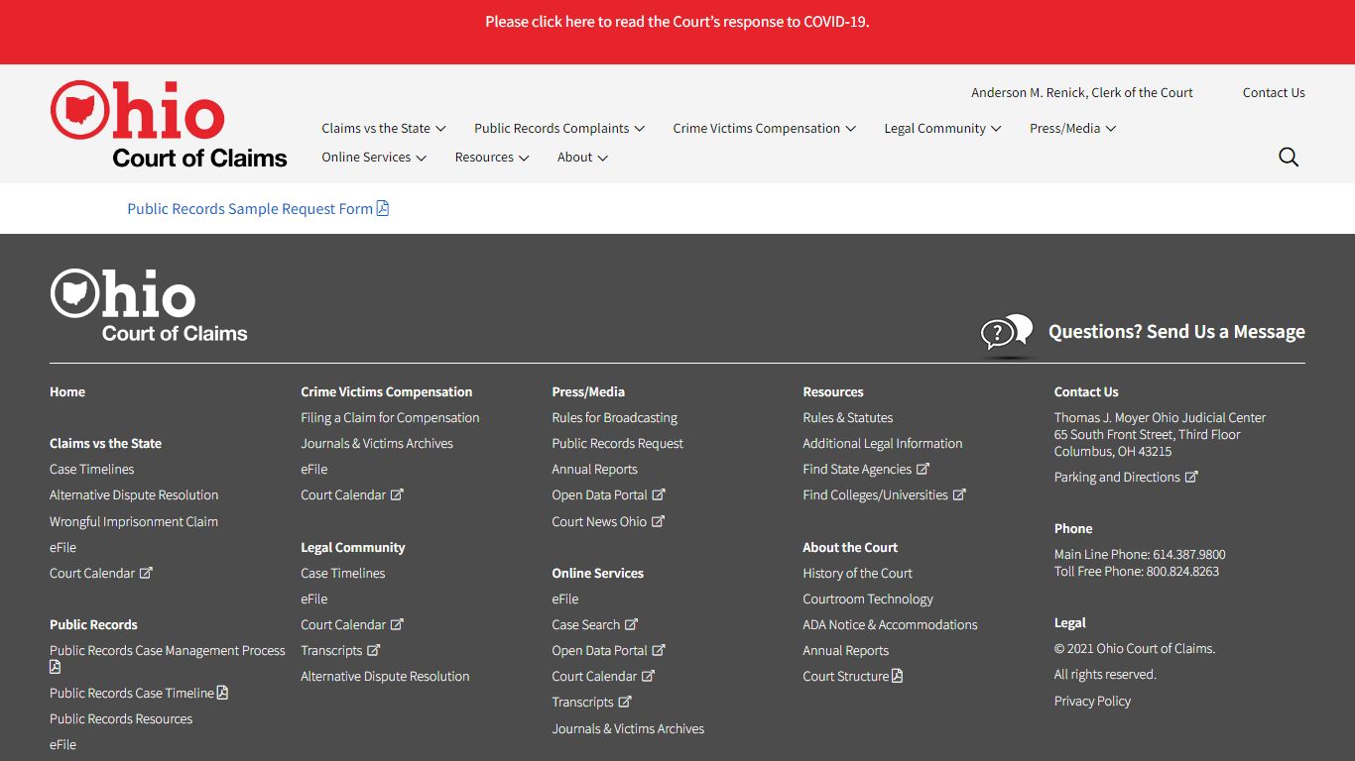1355x761 pixels.
Task: Click external icon by Press/Media Open Data Portal
Action: [x=659, y=494]
